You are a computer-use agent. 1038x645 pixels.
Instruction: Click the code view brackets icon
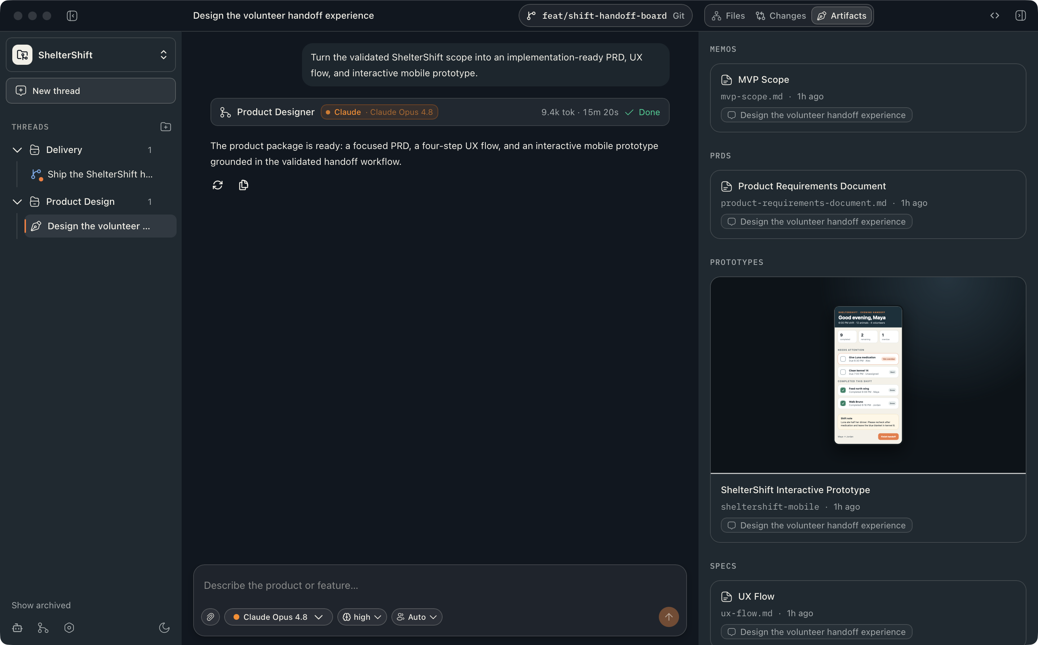tap(994, 16)
